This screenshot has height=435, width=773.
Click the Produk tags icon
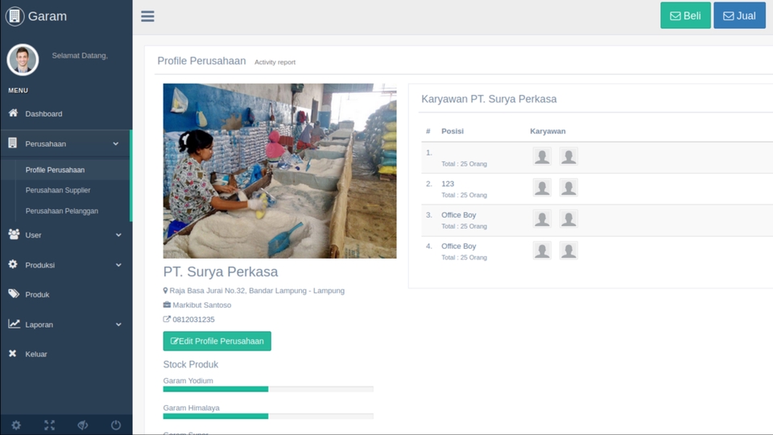click(x=14, y=294)
